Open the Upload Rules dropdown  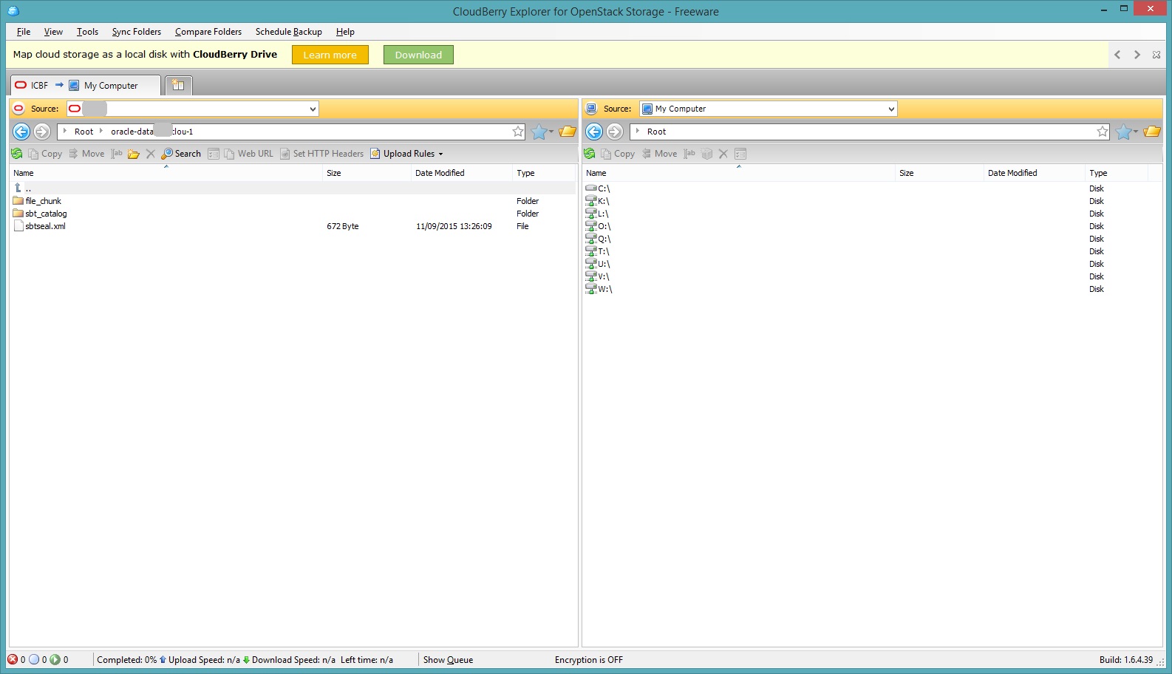click(x=407, y=154)
